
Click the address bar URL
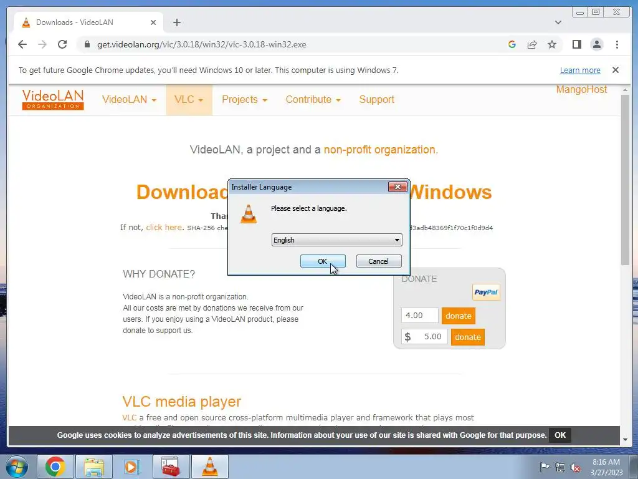201,44
